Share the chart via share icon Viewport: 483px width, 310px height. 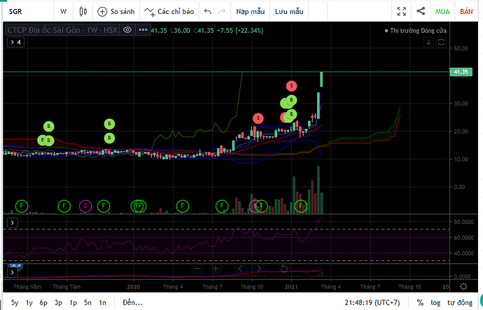pyautogui.click(x=421, y=11)
